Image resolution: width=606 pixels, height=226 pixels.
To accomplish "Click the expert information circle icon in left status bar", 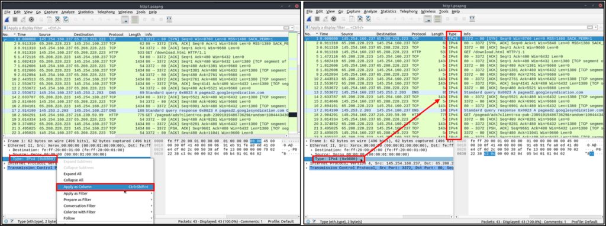I will (x=5, y=221).
